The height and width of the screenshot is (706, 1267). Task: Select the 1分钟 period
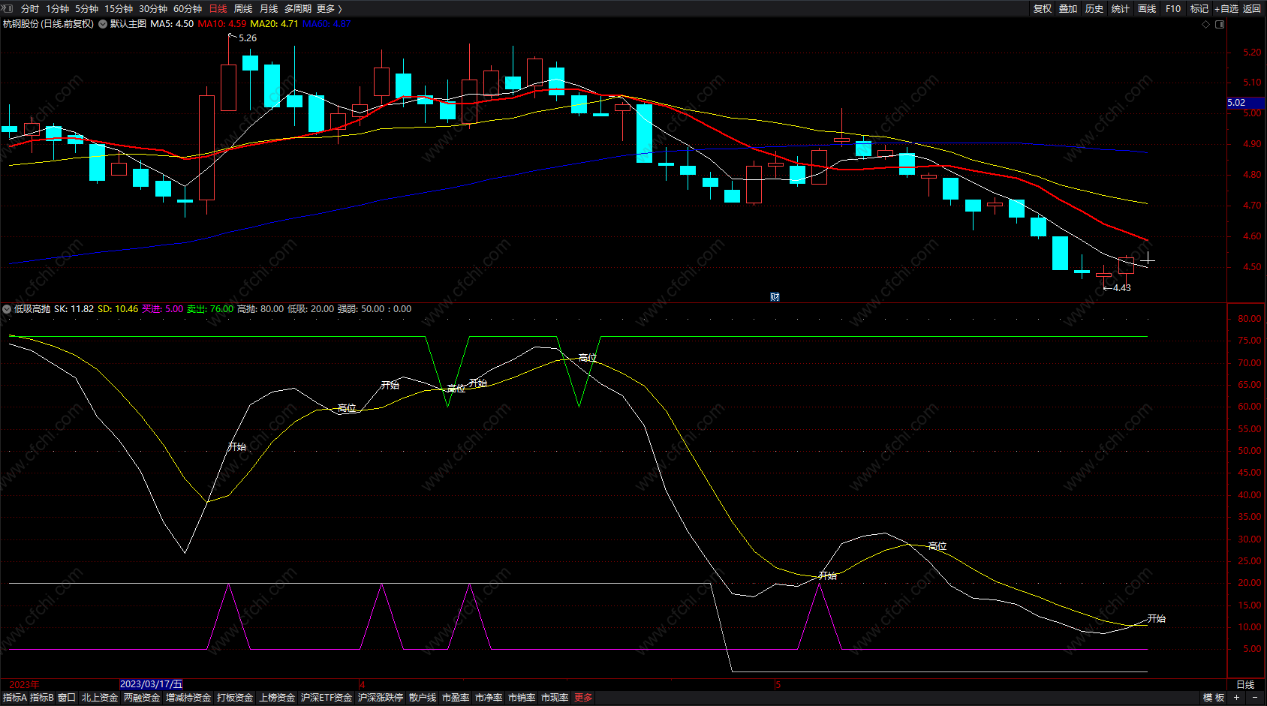pos(58,8)
